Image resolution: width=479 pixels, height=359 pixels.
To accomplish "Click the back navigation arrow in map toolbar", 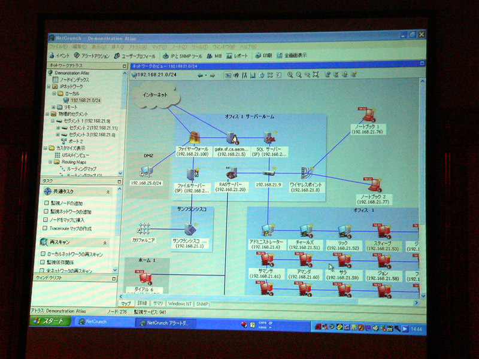I will click(x=200, y=75).
